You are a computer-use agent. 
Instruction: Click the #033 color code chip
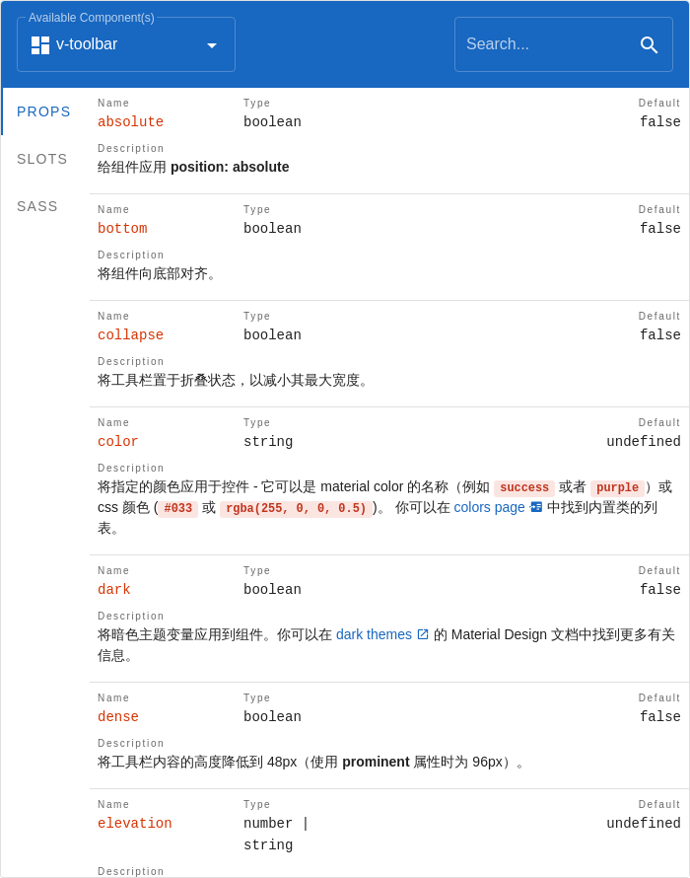pos(178,508)
